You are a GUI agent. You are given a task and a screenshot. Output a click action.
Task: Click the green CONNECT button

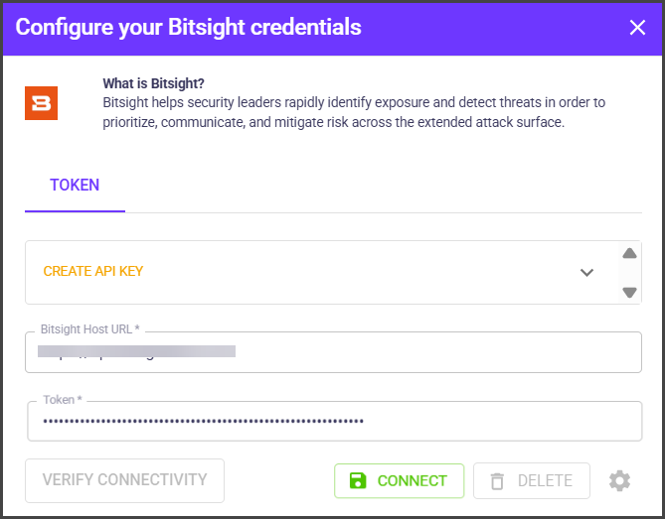tap(399, 481)
